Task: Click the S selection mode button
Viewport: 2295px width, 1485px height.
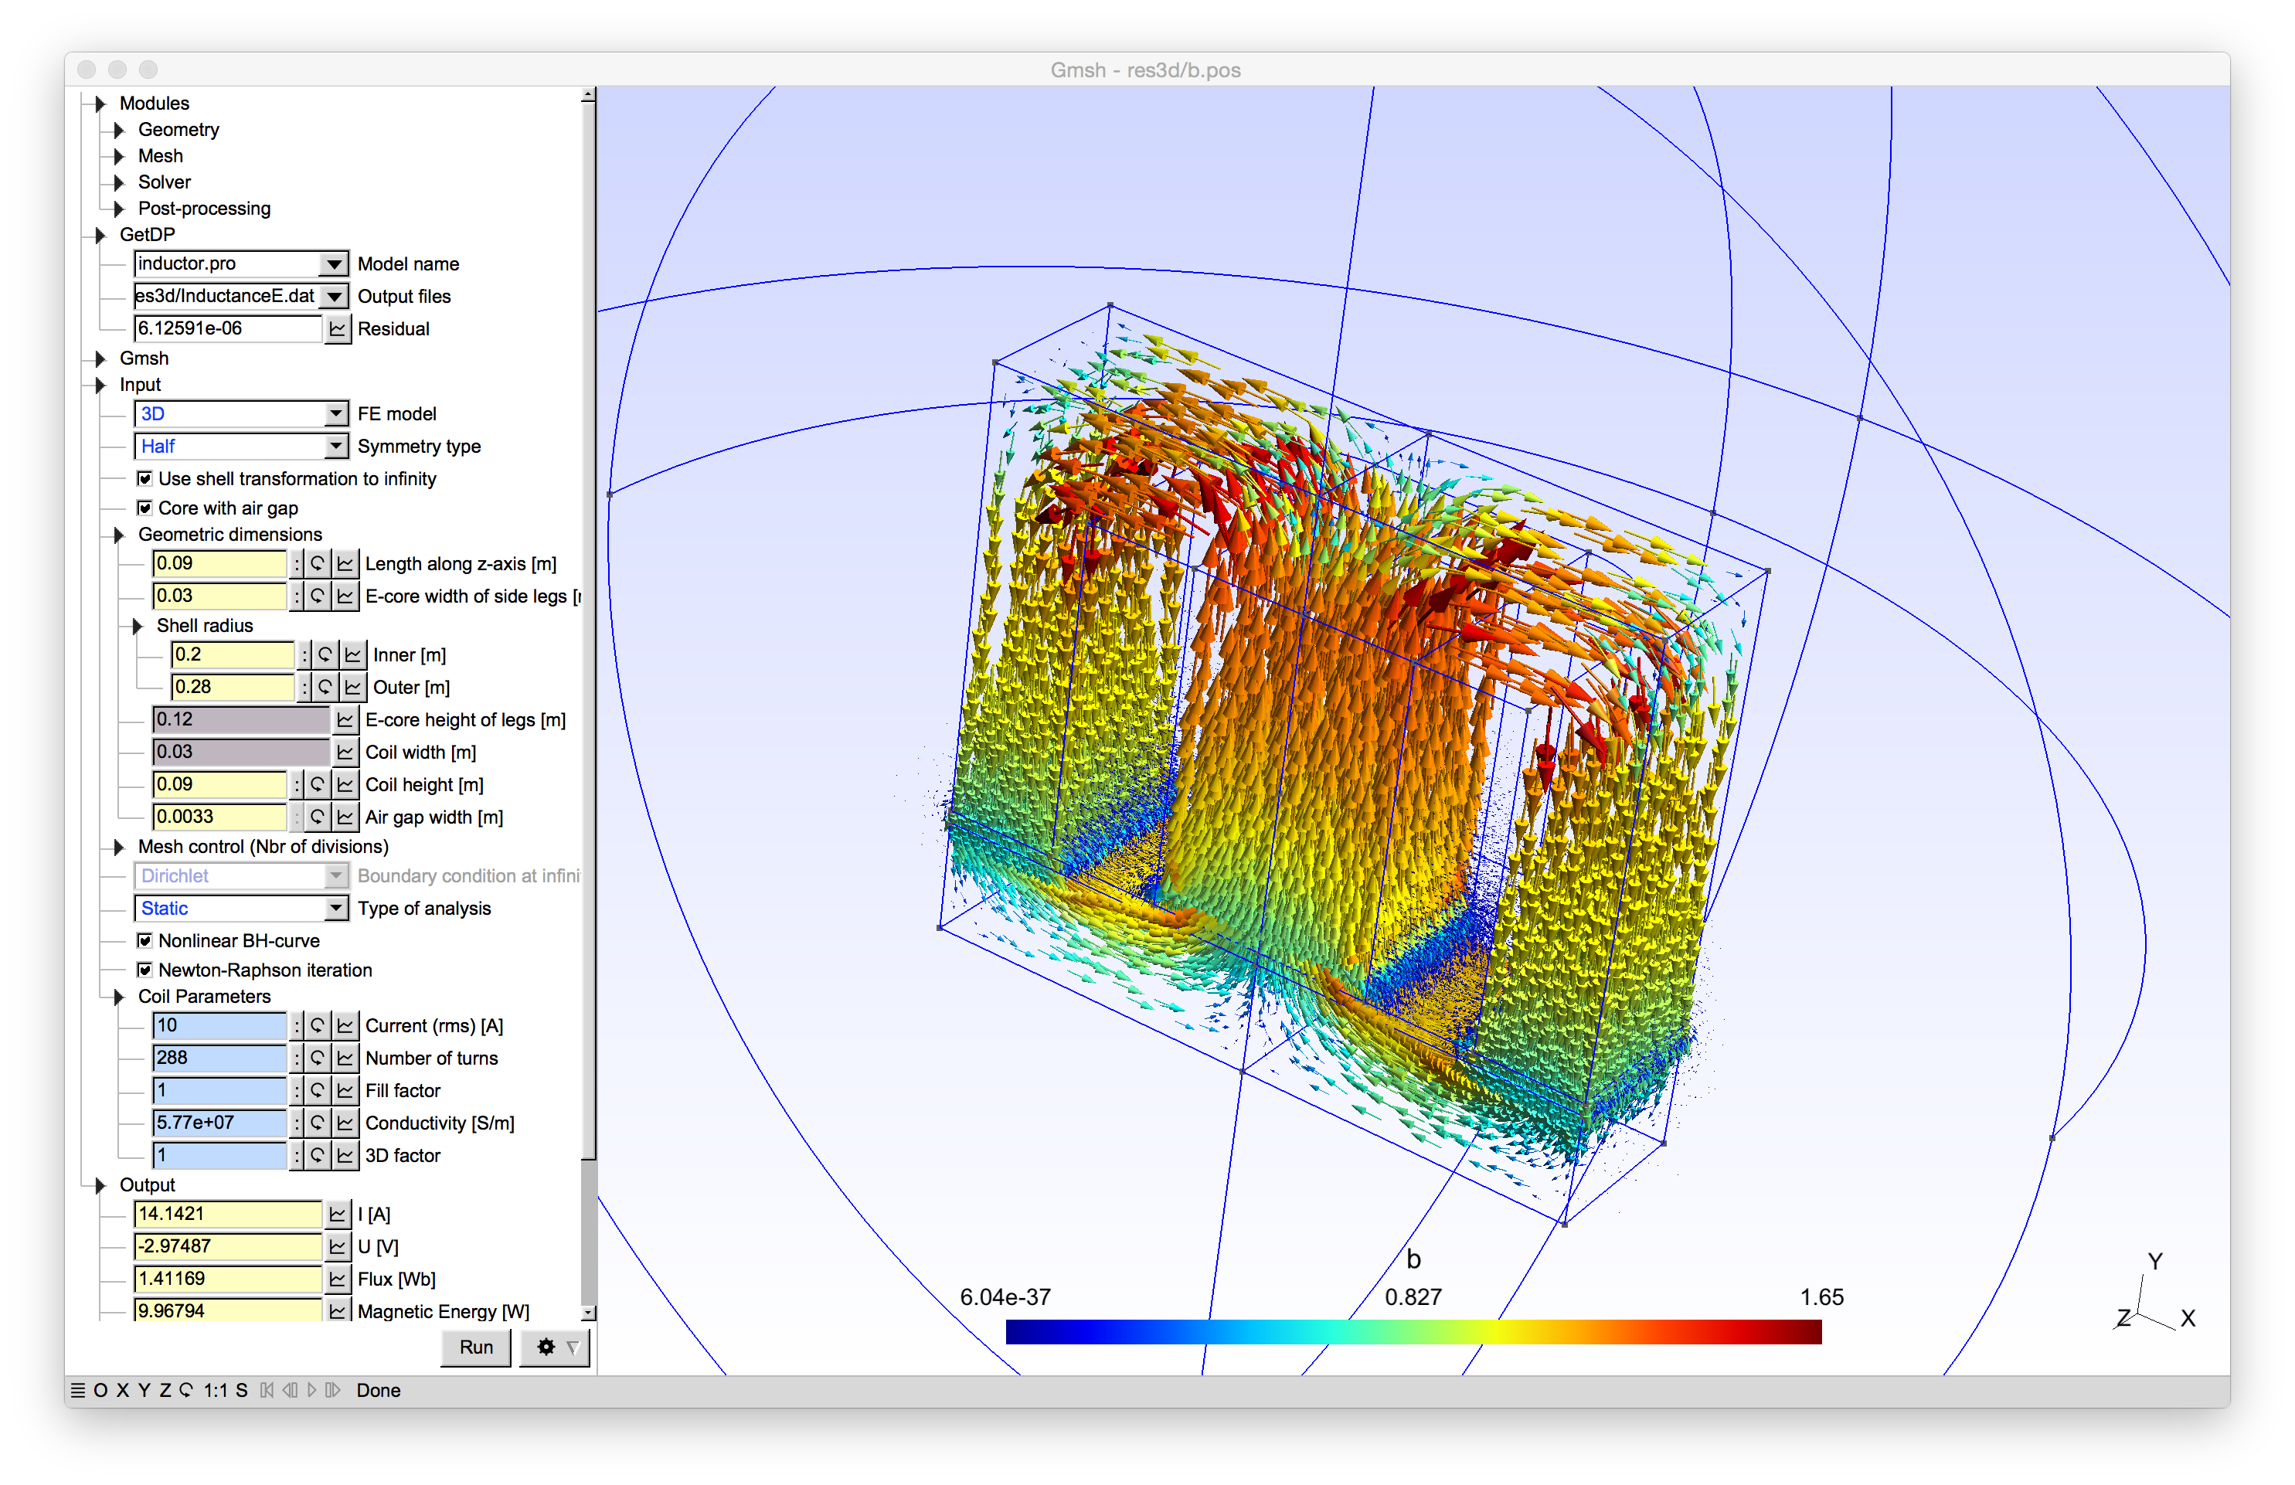Action: point(241,1391)
